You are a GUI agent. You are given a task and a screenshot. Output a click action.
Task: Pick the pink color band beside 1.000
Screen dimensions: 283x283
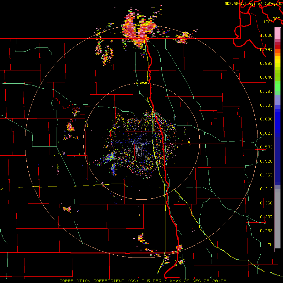[x=278, y=34]
